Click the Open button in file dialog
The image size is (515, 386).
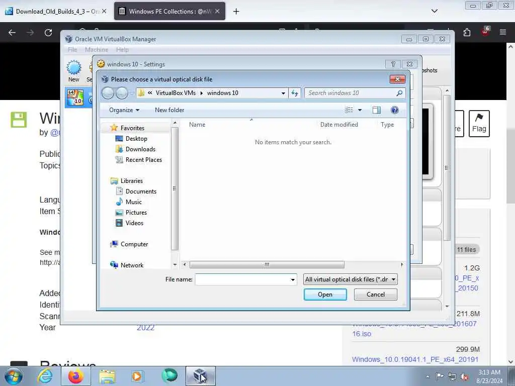[325, 295]
